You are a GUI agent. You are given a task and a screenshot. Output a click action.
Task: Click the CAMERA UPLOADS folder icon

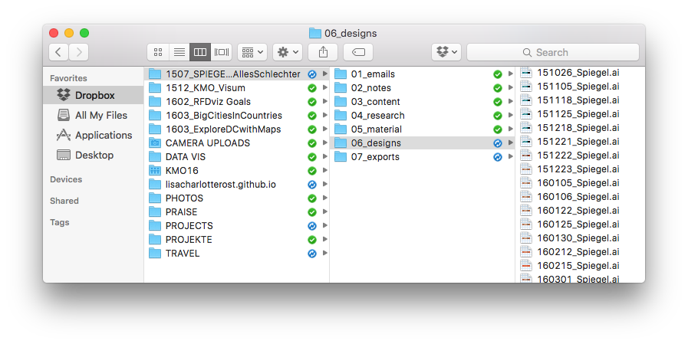155,143
